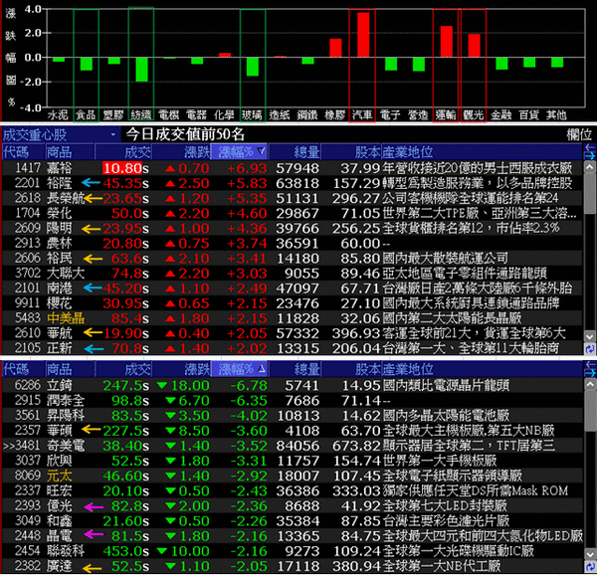Select the 2357 華碩 stock name
The width and height of the screenshot is (597, 575).
point(60,431)
